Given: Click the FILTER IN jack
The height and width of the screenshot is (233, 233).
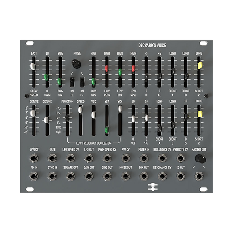Looking at the screenshot, I should pyautogui.click(x=144, y=158).
